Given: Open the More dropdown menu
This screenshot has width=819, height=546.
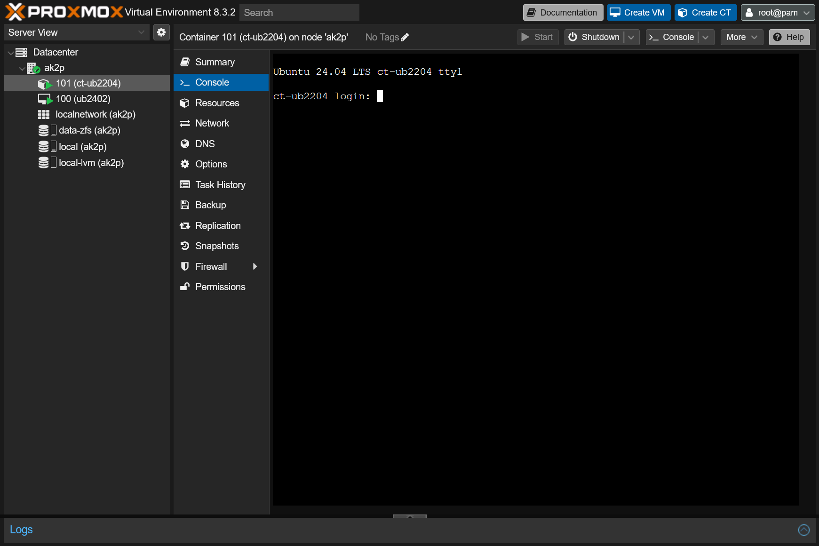Looking at the screenshot, I should point(742,37).
